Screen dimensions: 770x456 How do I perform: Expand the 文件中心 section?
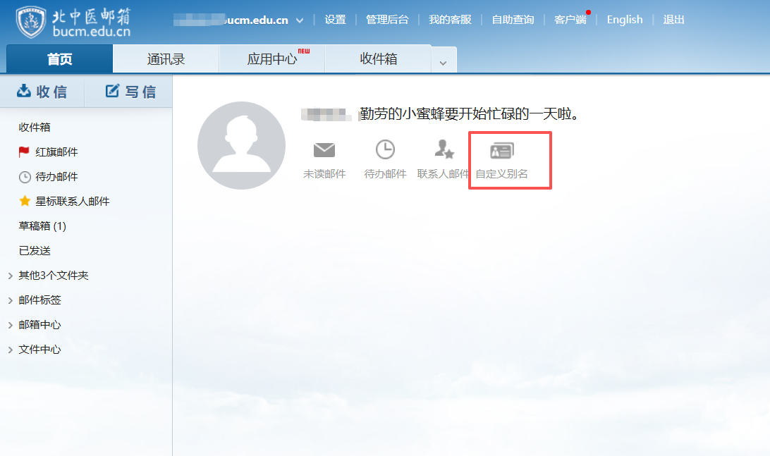(x=11, y=350)
